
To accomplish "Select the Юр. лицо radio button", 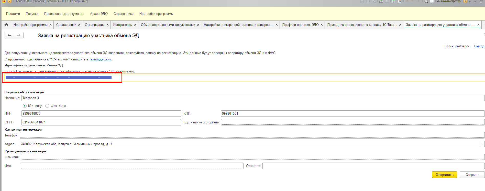I will pos(25,106).
